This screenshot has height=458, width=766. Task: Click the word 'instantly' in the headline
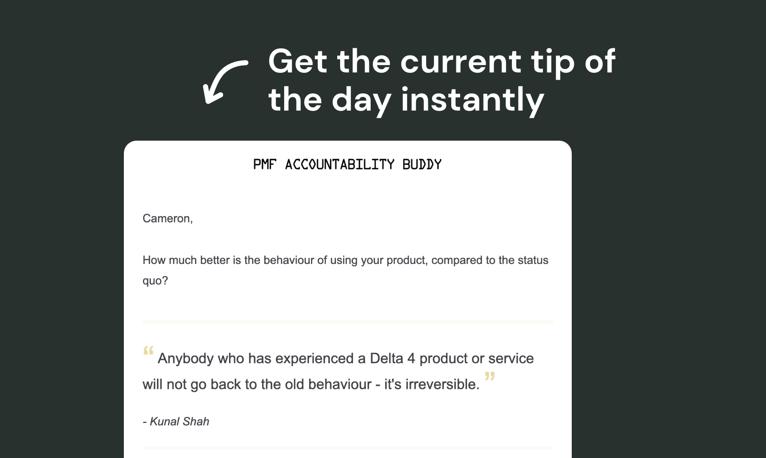pos(472,100)
